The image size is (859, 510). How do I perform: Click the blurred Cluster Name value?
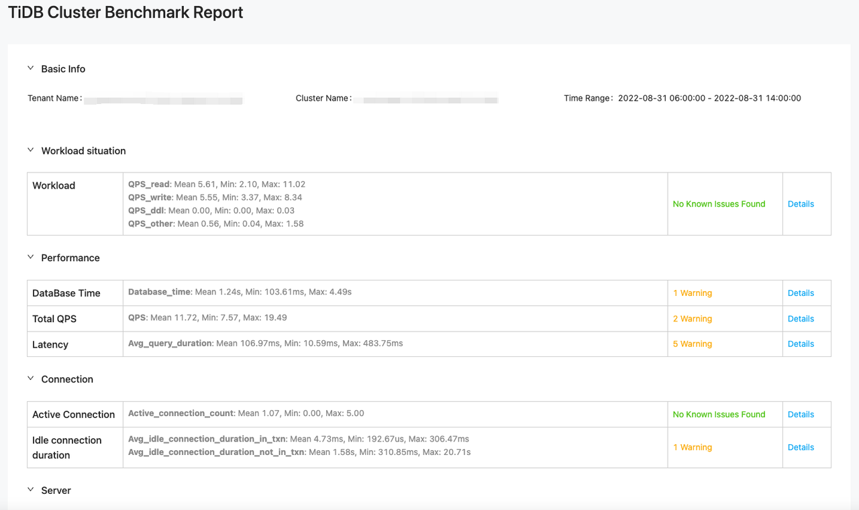point(428,98)
